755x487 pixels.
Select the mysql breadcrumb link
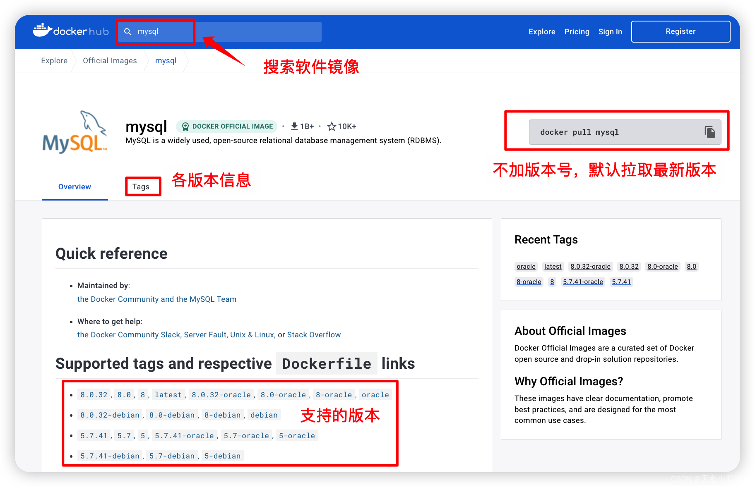(x=166, y=61)
